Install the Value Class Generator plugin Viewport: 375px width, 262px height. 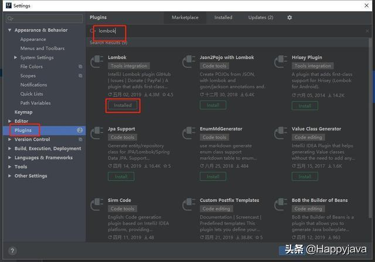click(x=305, y=177)
